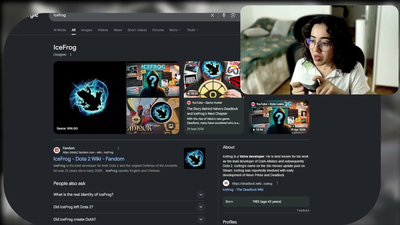Click the frog thumbnail beside the Fandom result
400x225 pixels.
(x=194, y=158)
